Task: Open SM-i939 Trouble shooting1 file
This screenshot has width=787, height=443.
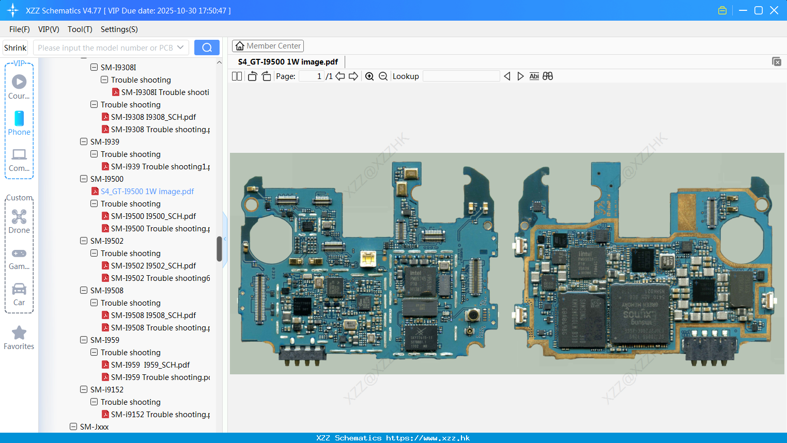Action: [x=160, y=166]
